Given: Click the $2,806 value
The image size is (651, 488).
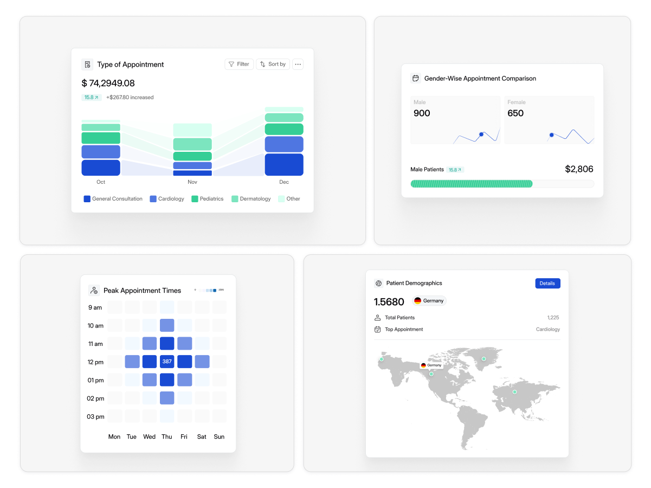Looking at the screenshot, I should 579,169.
